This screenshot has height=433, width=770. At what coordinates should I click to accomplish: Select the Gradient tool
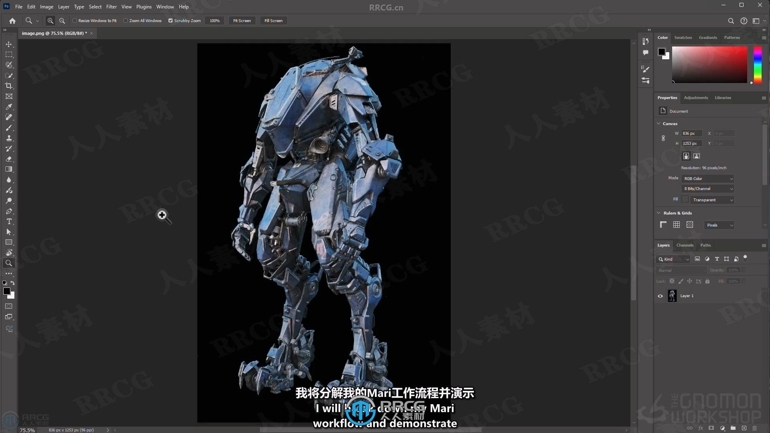coord(9,169)
